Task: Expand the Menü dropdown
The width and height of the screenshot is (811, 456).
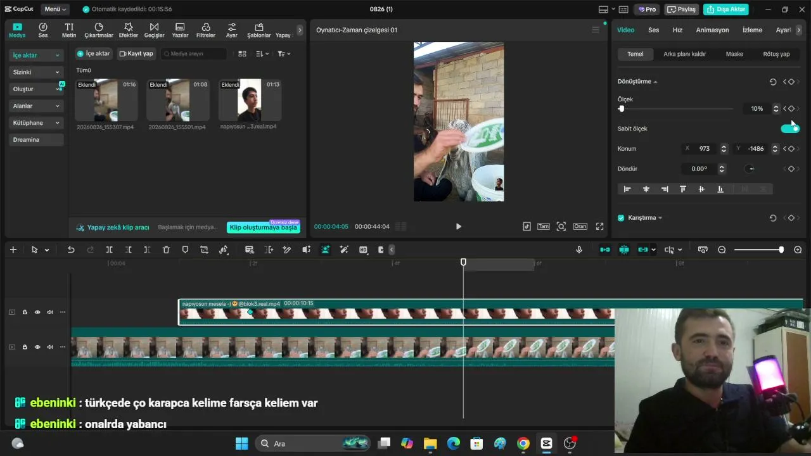Action: 56,9
